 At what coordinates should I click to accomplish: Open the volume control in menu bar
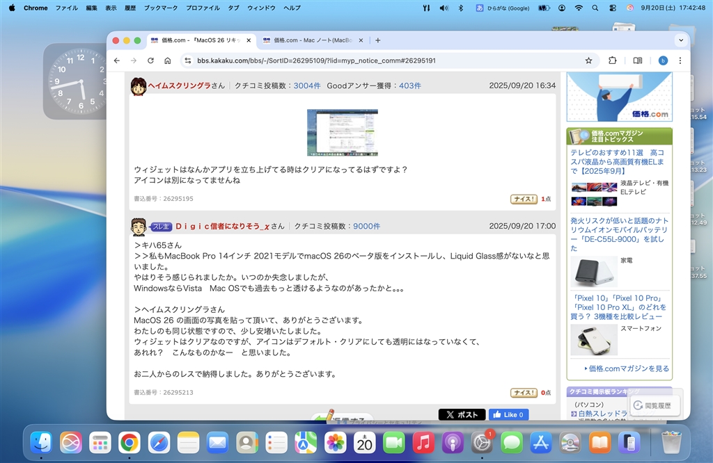coord(444,8)
